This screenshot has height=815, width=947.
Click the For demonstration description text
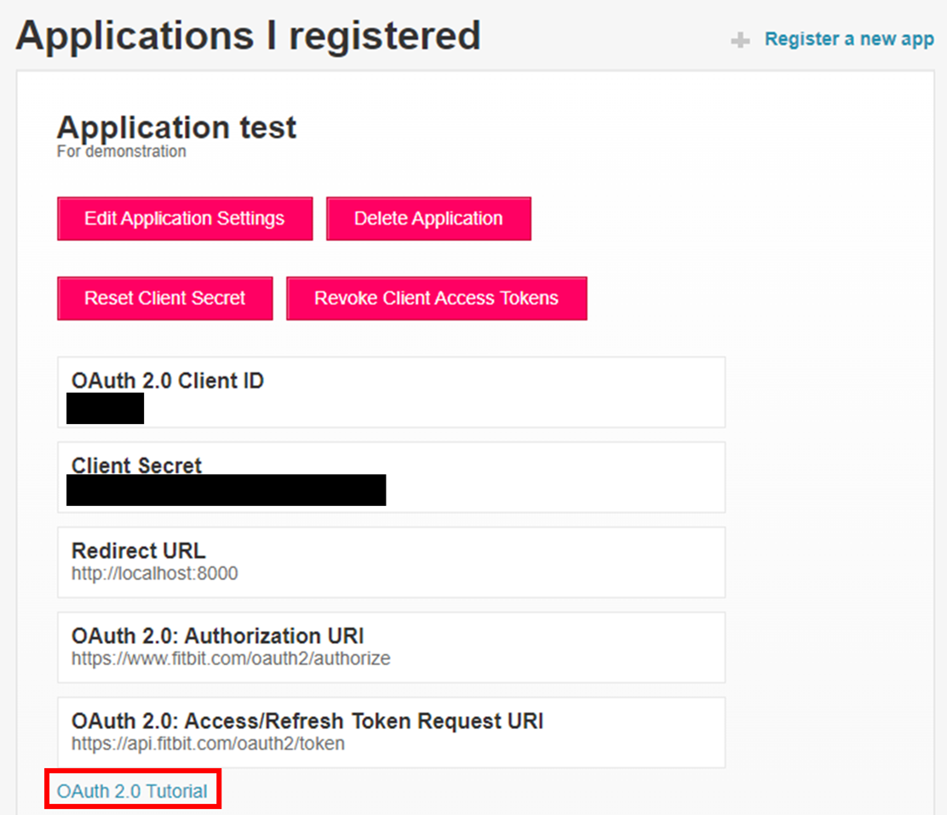click(121, 151)
